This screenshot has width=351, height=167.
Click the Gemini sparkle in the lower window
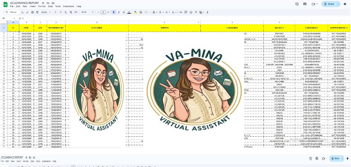pos(347,159)
